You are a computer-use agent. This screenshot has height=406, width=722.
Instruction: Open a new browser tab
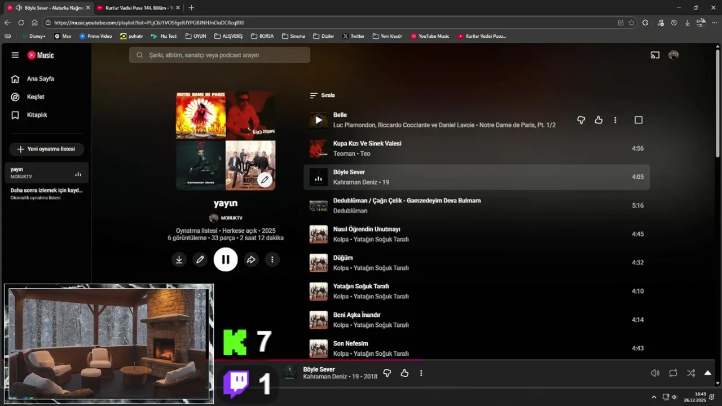click(191, 8)
